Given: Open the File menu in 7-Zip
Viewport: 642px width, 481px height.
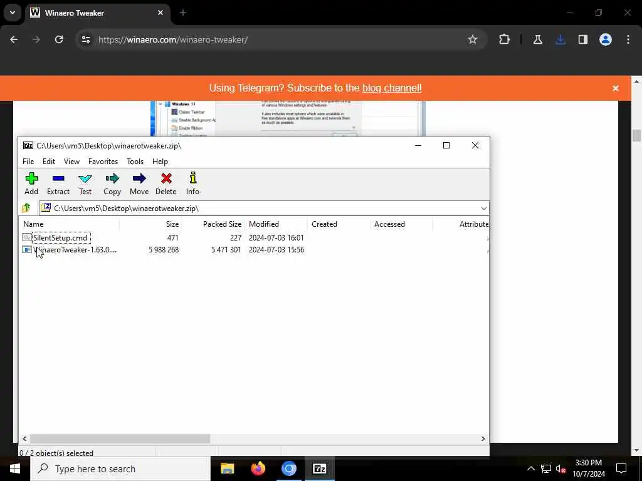Looking at the screenshot, I should (x=28, y=162).
